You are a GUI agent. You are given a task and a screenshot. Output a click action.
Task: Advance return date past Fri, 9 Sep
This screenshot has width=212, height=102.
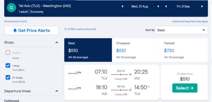tap(202, 6)
